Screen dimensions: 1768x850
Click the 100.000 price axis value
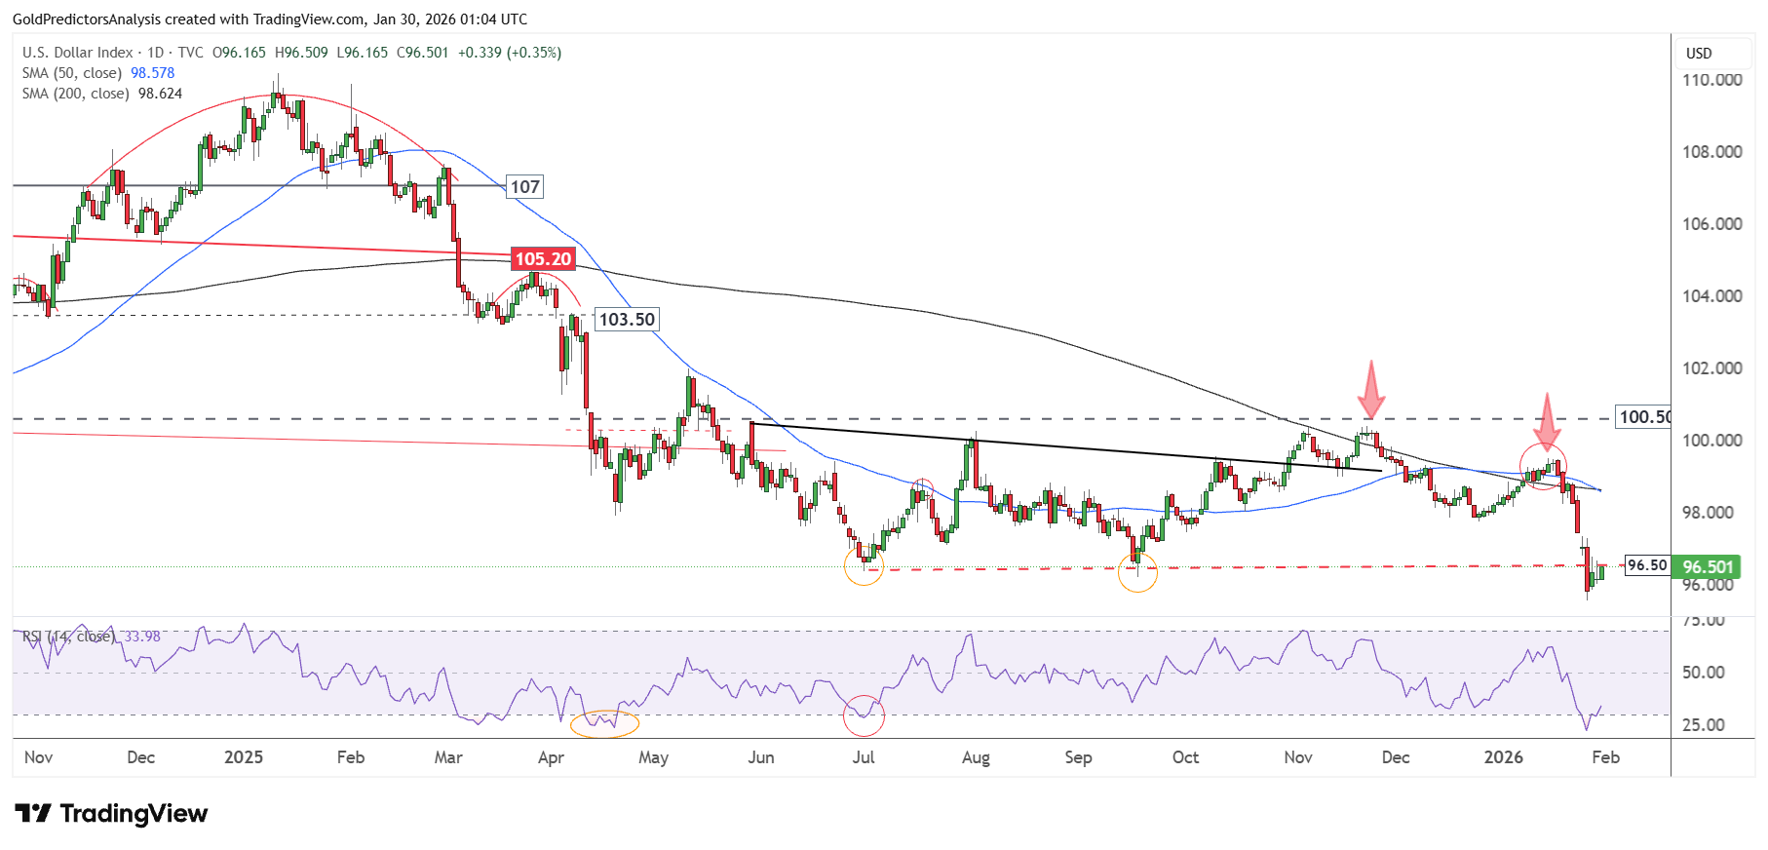1712,441
